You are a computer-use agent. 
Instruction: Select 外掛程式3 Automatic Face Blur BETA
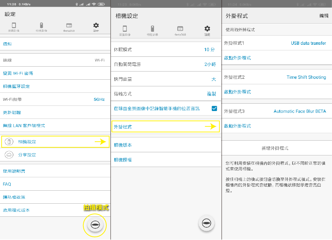(x=300, y=111)
